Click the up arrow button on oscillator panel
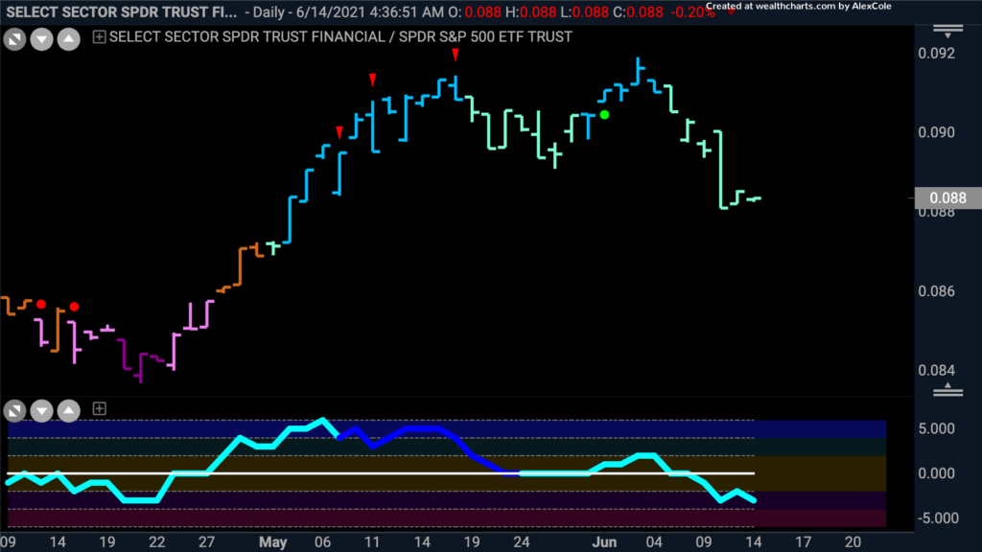The height and width of the screenshot is (552, 982). tap(69, 410)
